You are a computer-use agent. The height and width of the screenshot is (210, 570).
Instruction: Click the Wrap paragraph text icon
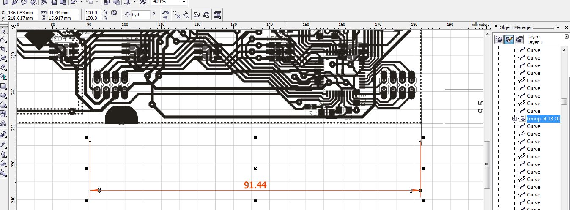pyautogui.click(x=218, y=15)
